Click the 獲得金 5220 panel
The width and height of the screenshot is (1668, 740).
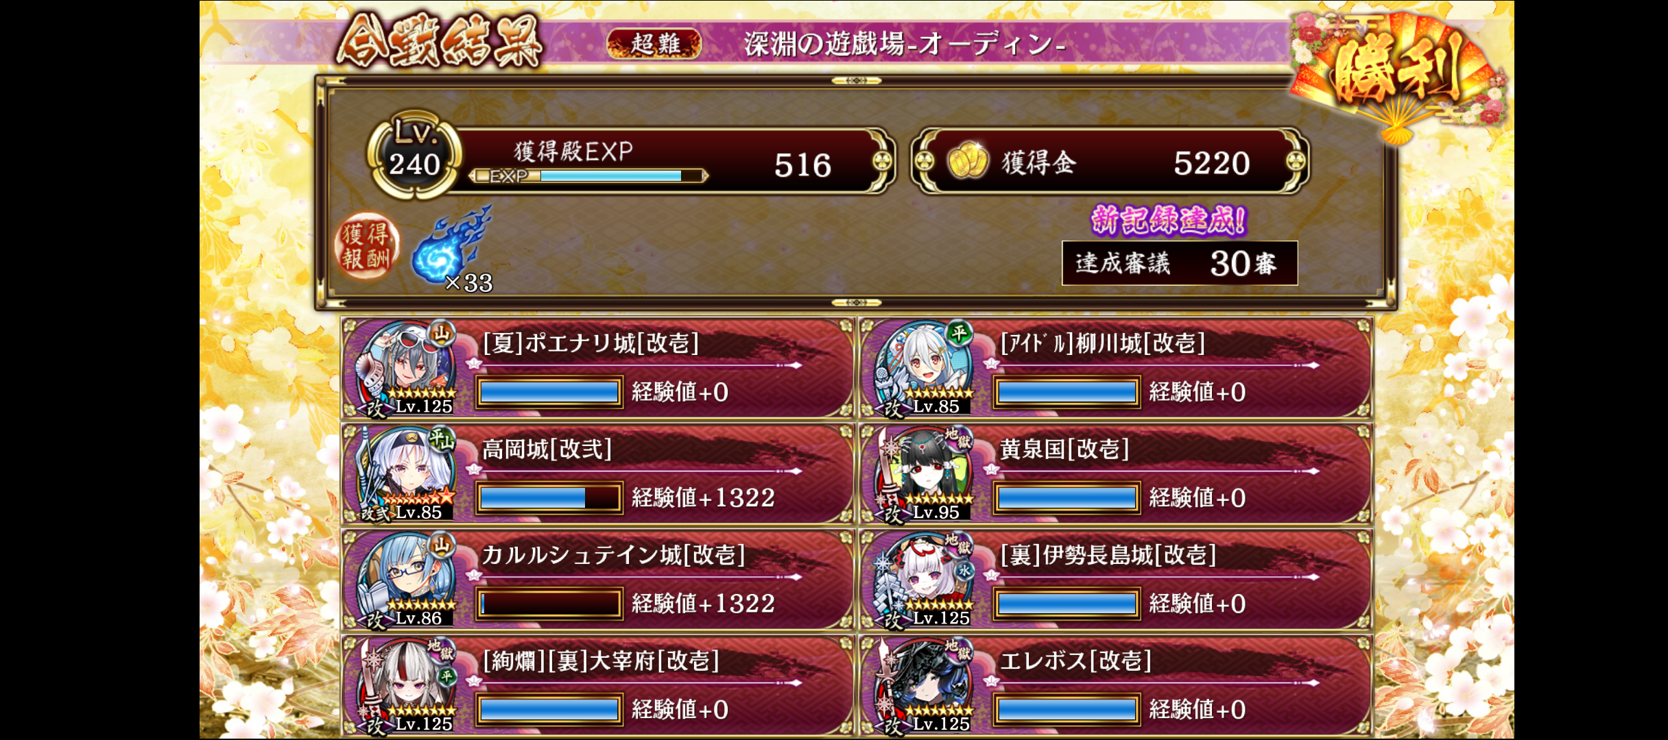pos(1110,162)
